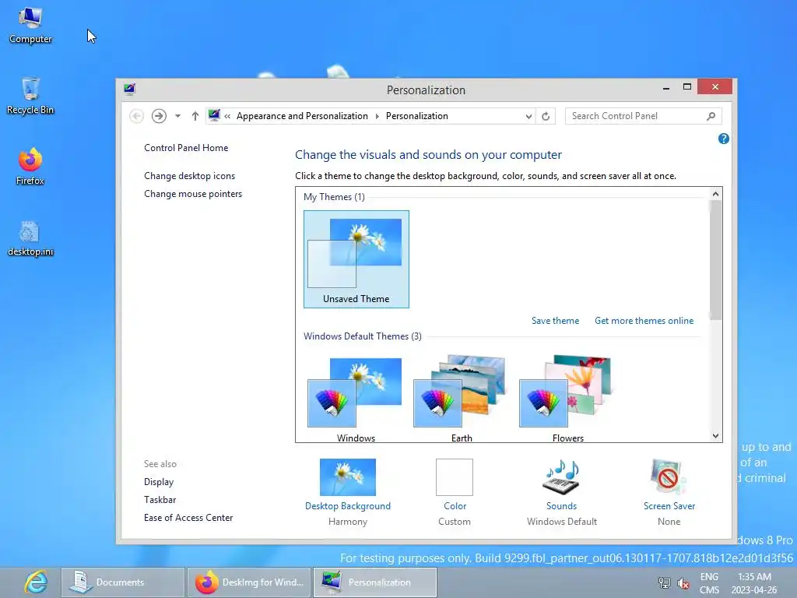Click the Desktop Background text link

pos(348,506)
